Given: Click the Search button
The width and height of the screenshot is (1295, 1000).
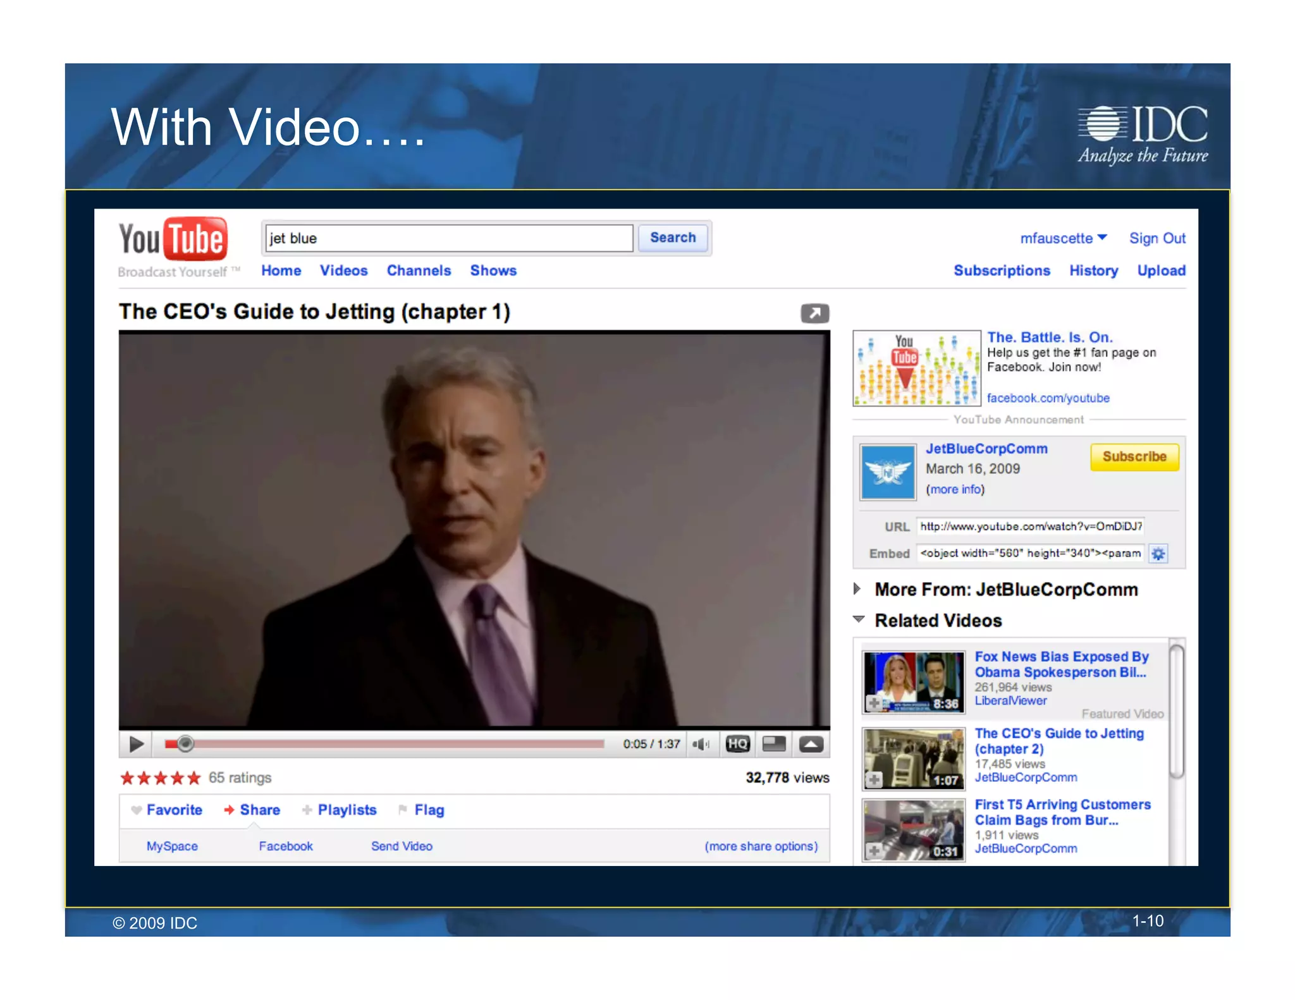Looking at the screenshot, I should (x=673, y=238).
